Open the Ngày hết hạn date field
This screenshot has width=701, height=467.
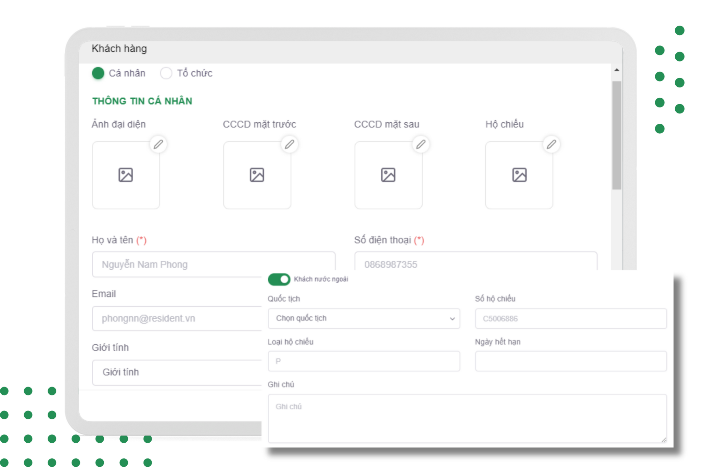coord(571,361)
